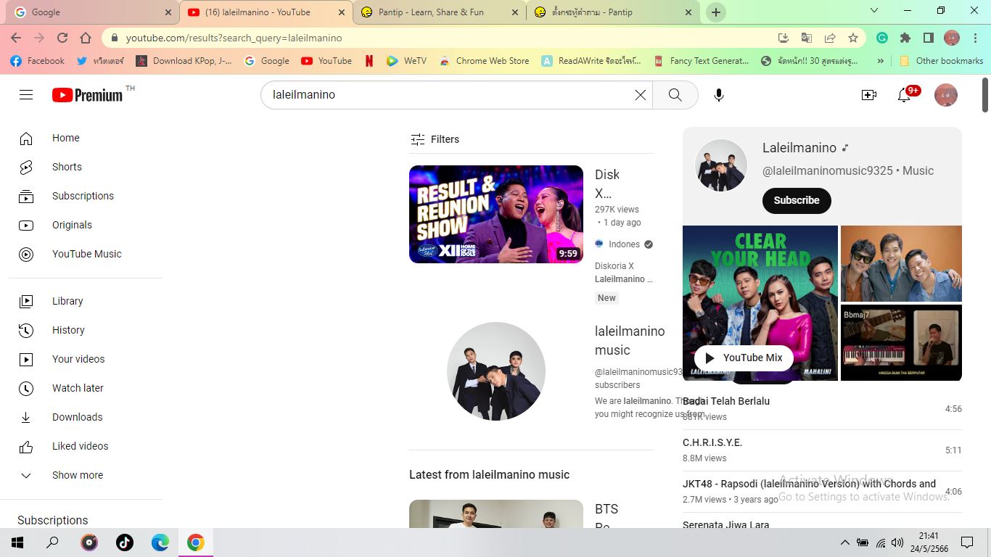This screenshot has width=991, height=557.
Task: Expand Show more in the sidebar
Action: 86,475
